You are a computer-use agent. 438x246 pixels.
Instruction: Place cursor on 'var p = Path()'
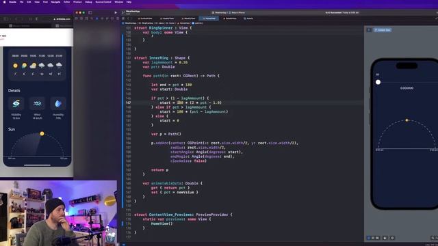(166, 134)
